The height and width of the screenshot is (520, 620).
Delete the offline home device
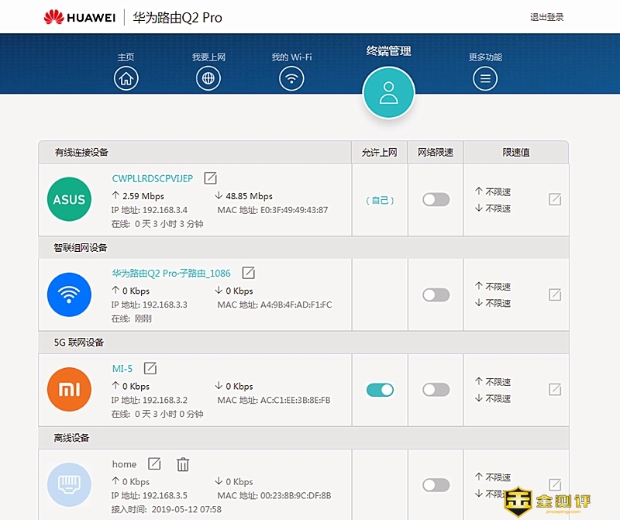point(183,464)
